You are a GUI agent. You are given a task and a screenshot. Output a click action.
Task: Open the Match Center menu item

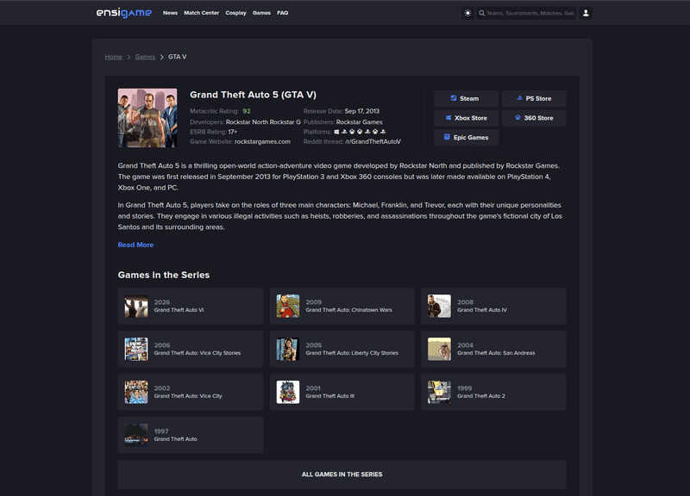(x=202, y=13)
